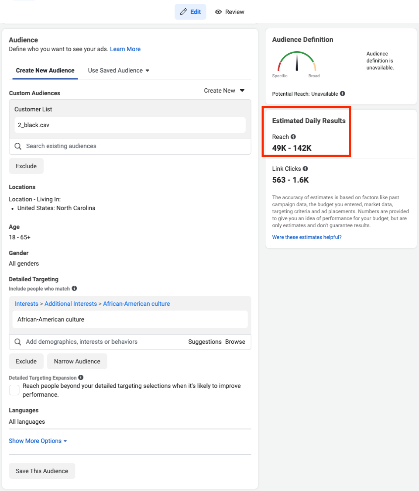Image resolution: width=419 pixels, height=491 pixels.
Task: Open the Browse targeting menu
Action: 235,342
